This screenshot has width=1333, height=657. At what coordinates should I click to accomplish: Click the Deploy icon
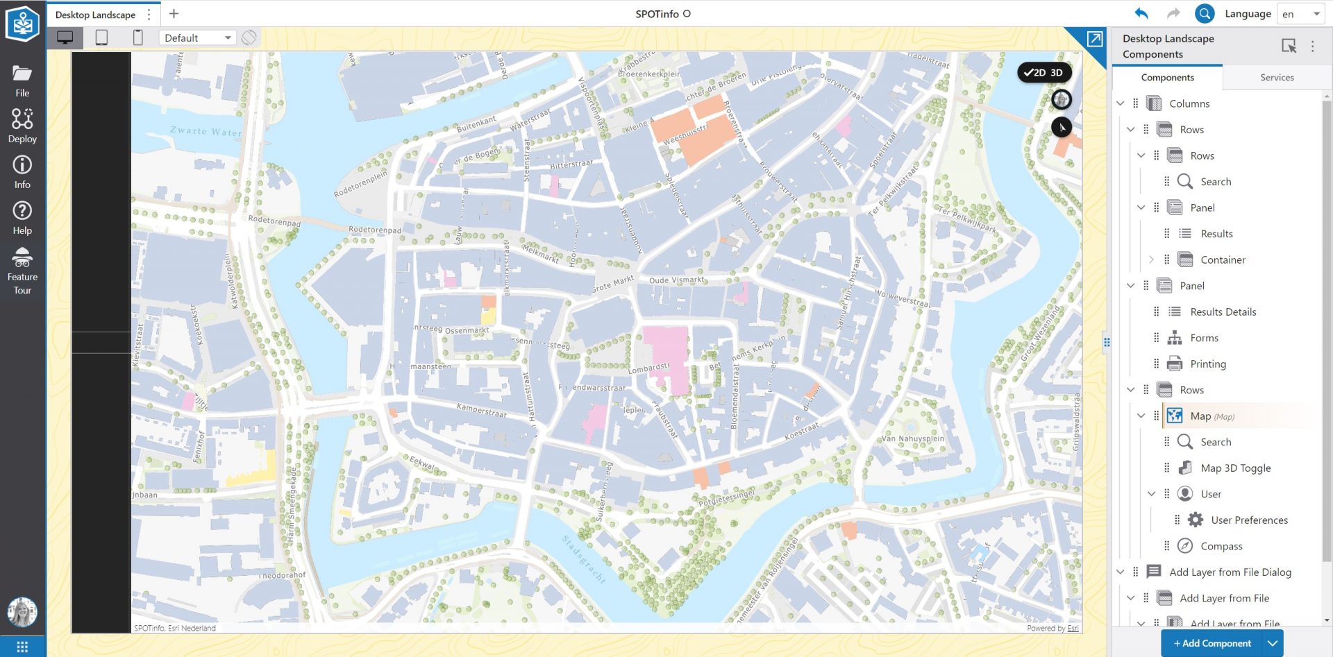tap(22, 126)
